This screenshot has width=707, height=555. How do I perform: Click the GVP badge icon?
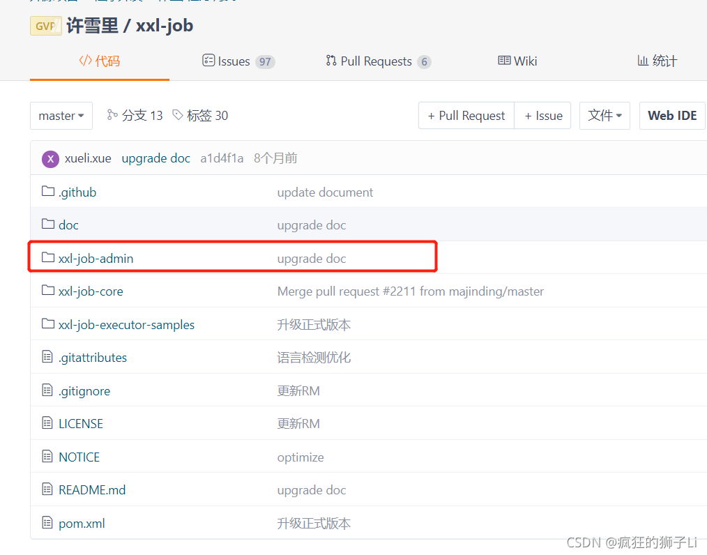coord(45,26)
